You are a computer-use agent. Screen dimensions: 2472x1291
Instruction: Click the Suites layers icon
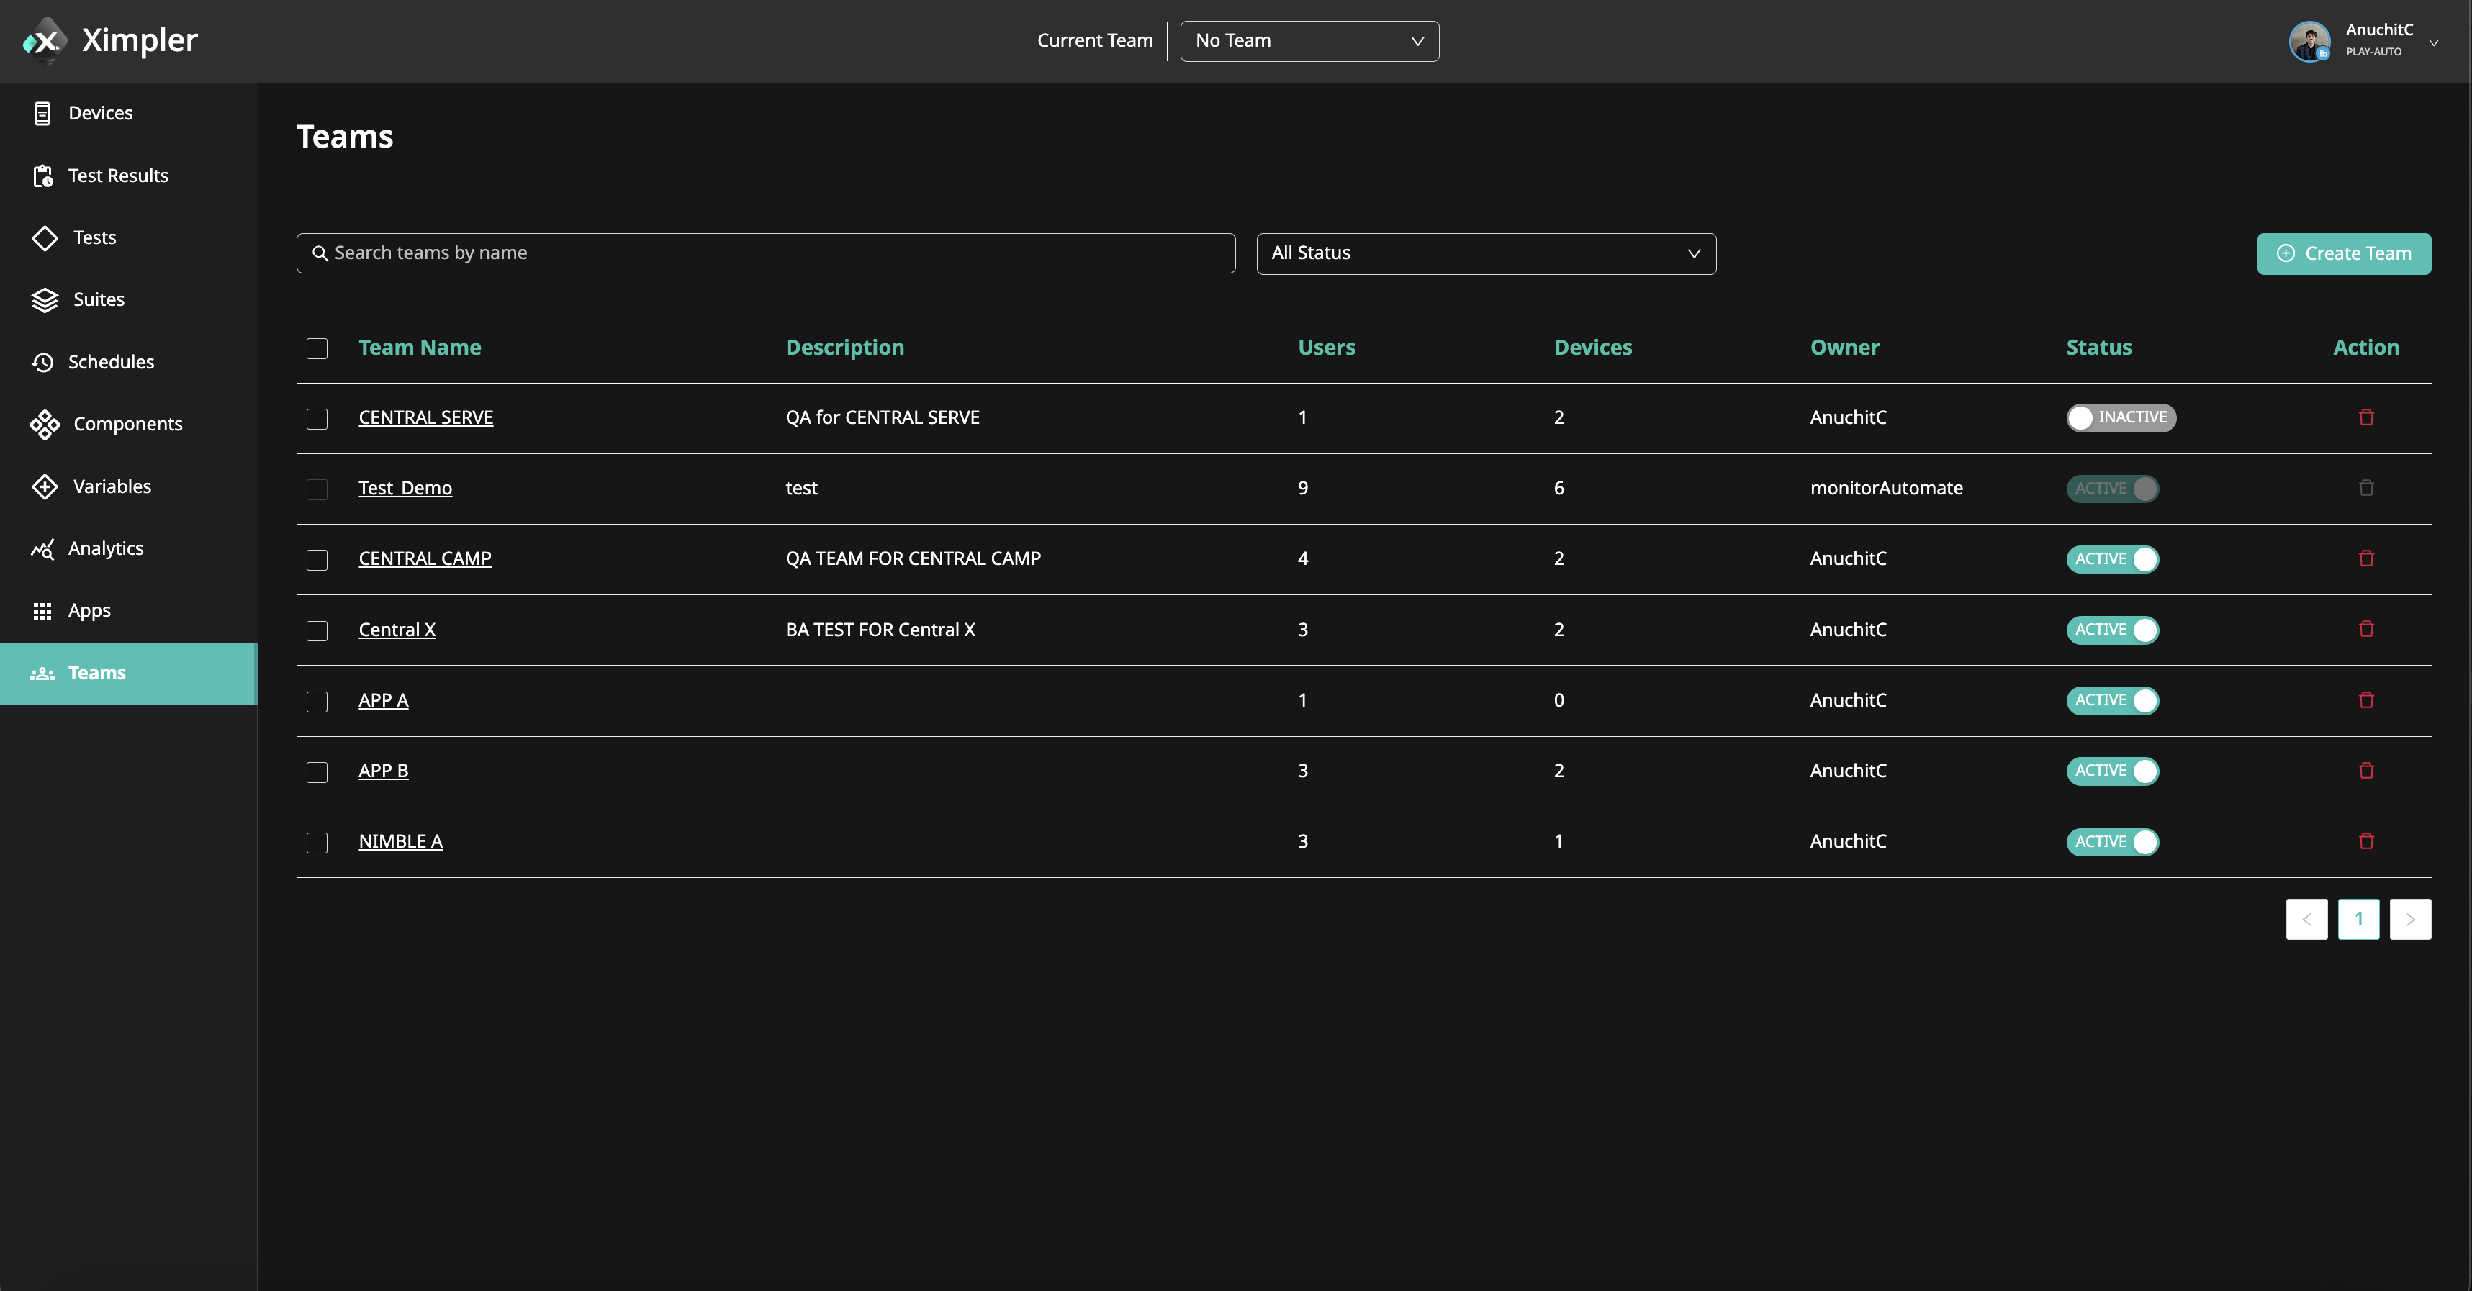[x=44, y=300]
